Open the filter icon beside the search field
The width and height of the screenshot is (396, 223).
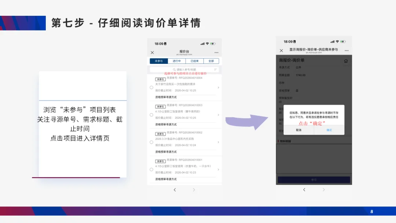coord(216,69)
